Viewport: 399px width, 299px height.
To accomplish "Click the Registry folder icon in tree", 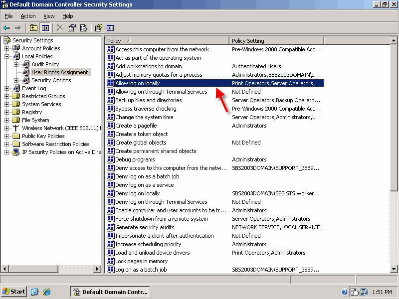I will pos(16,112).
